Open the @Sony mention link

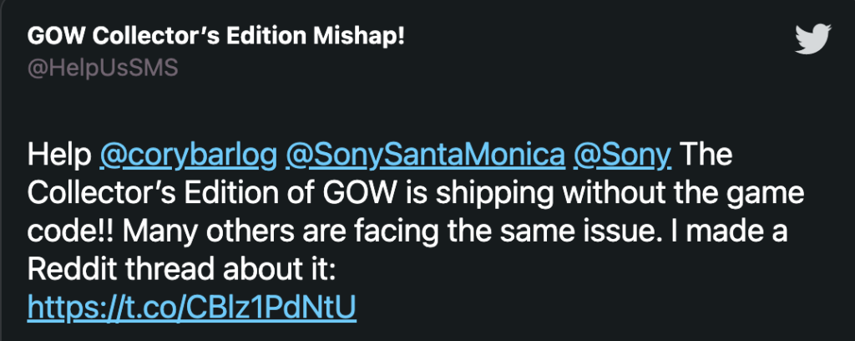(x=624, y=155)
